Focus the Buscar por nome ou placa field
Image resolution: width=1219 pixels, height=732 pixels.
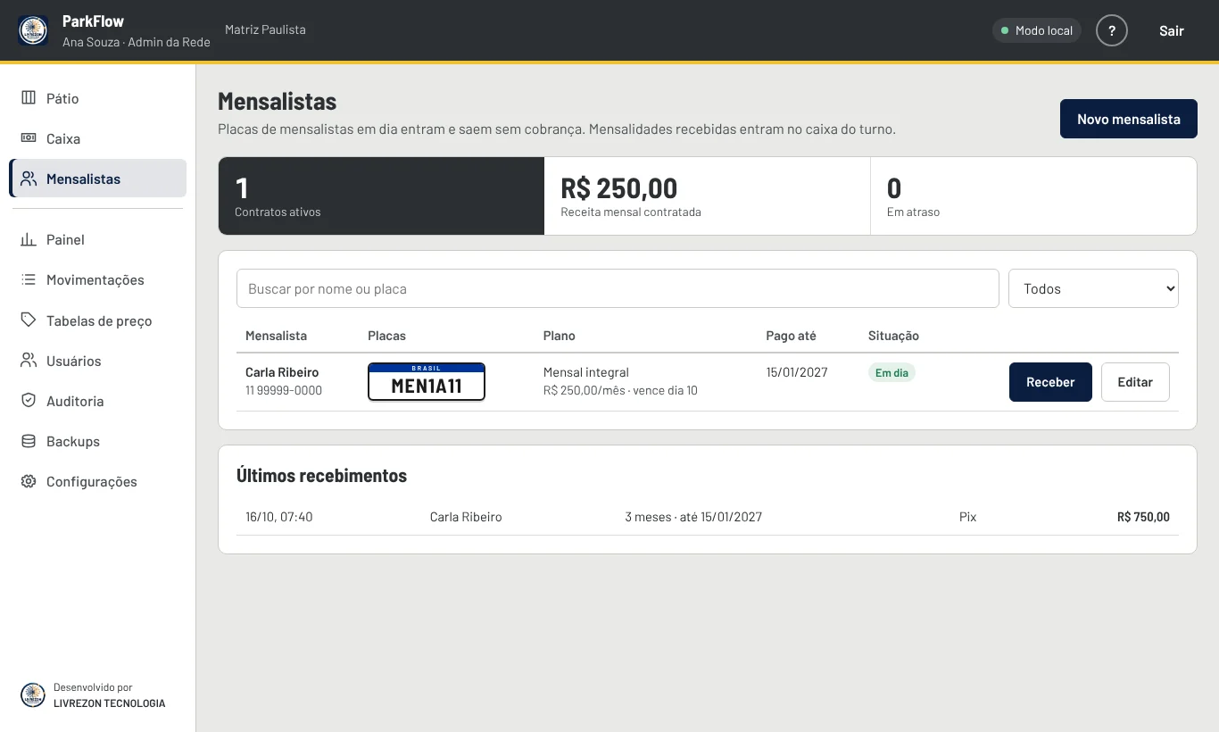point(618,288)
